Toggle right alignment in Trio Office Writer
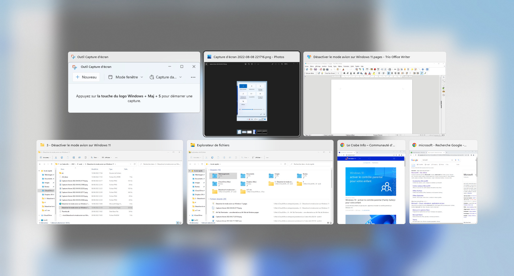The width and height of the screenshot is (514, 276). click(395, 73)
